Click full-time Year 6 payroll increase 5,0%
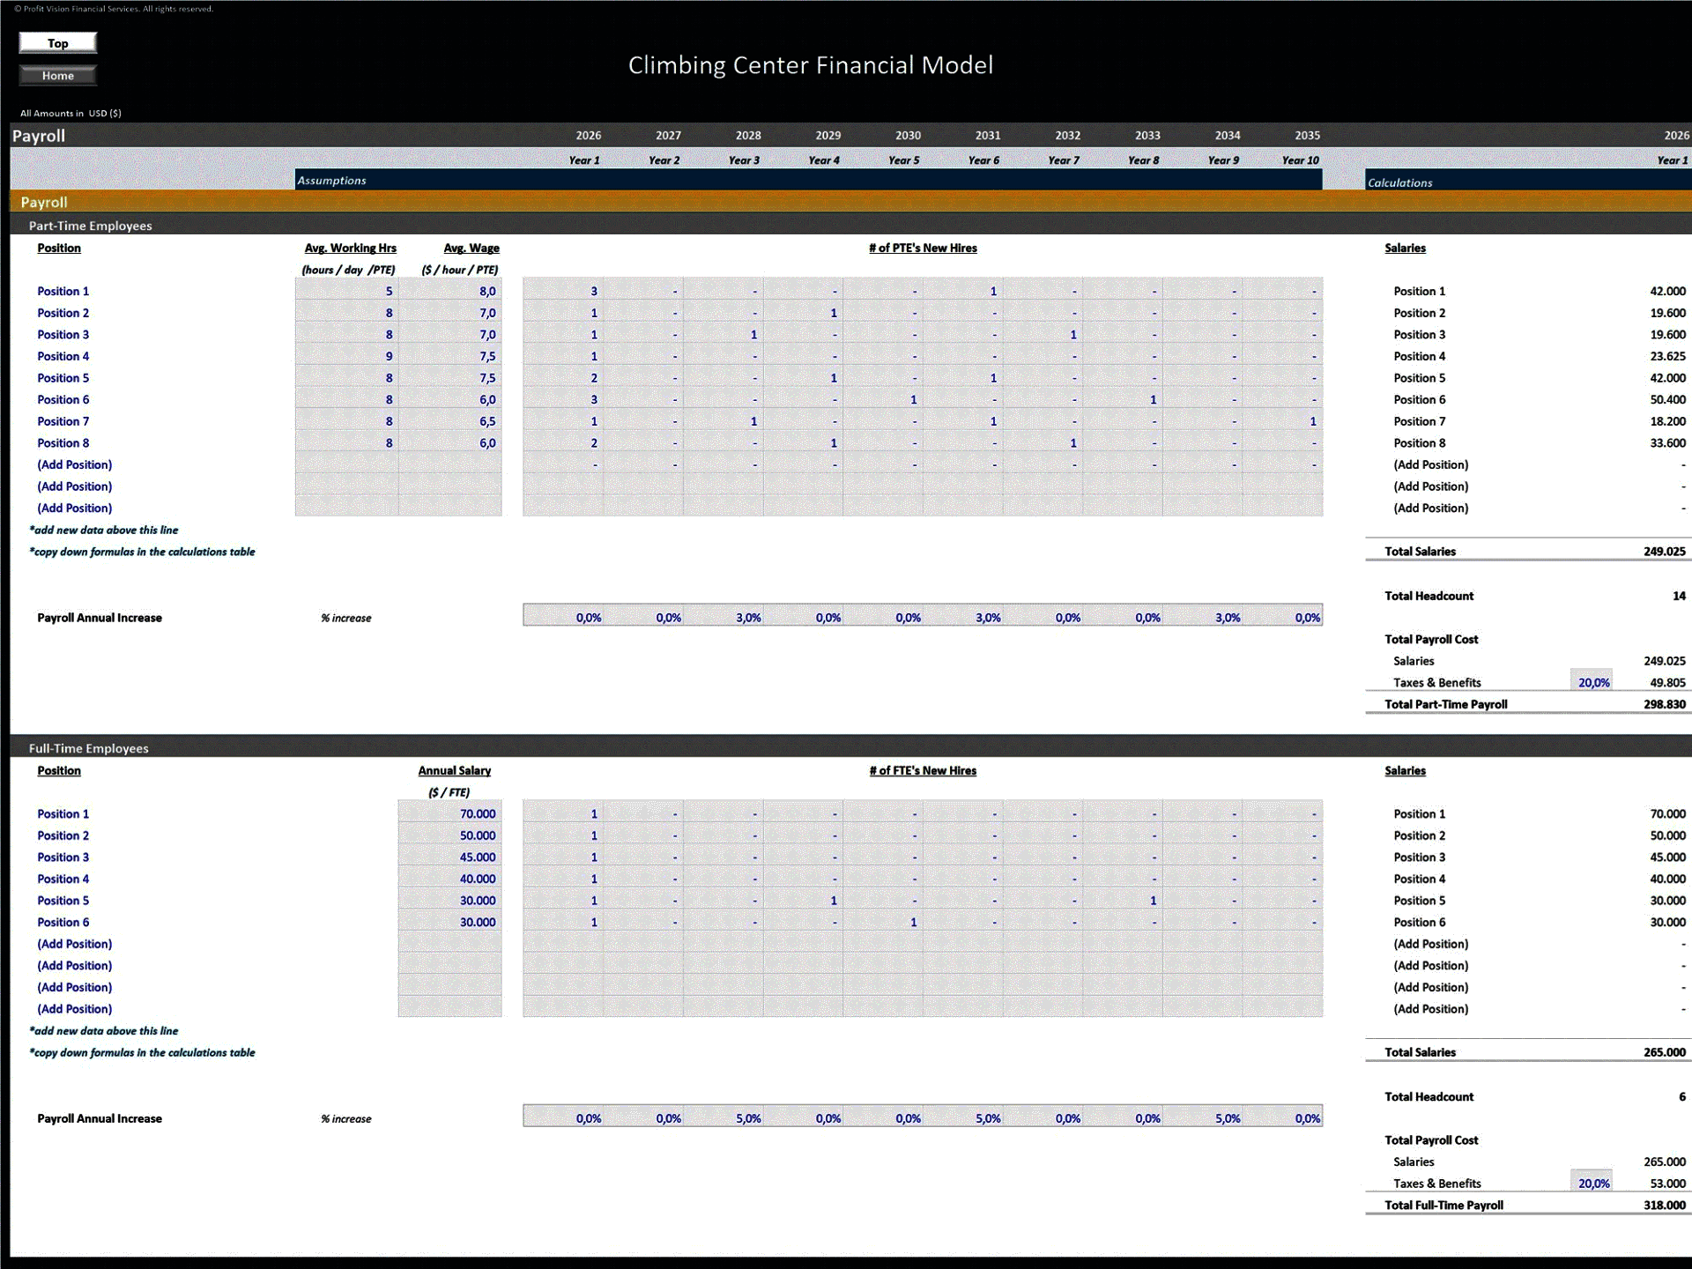Screen dimensions: 1692x1269 coord(987,1118)
